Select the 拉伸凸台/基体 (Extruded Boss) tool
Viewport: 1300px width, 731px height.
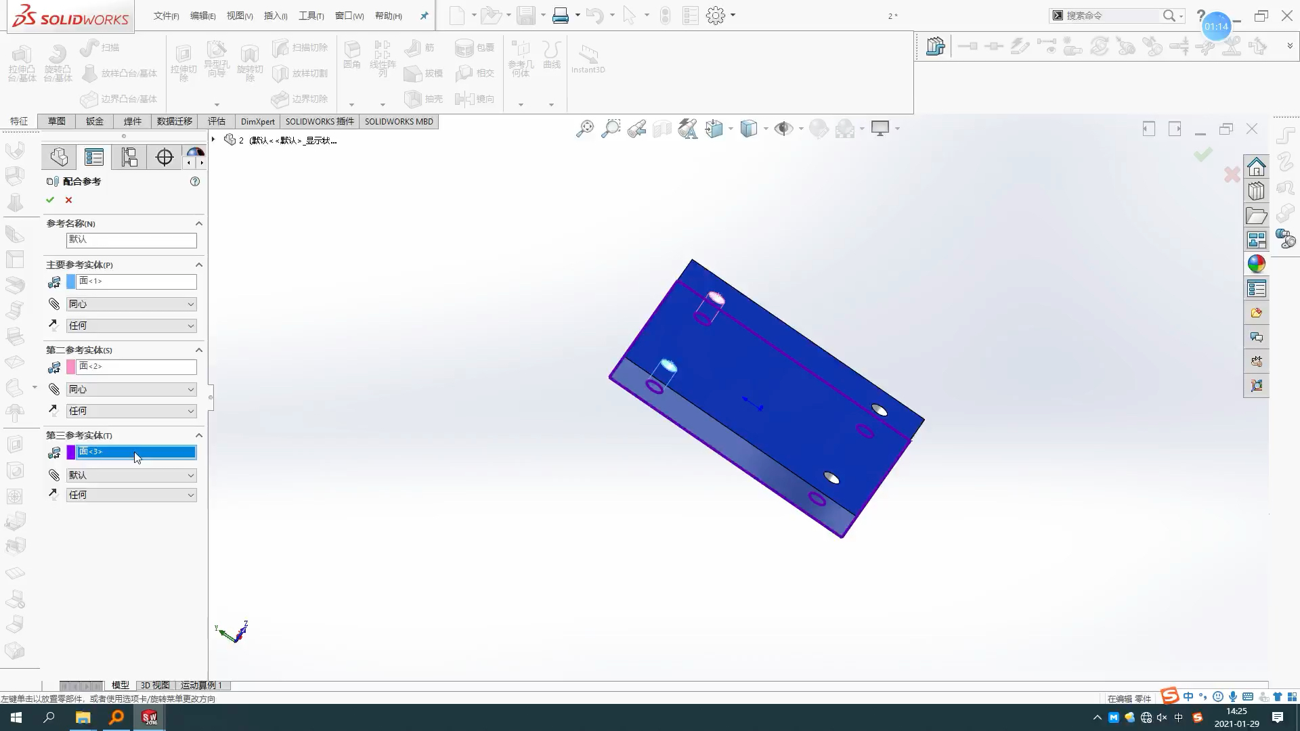point(21,62)
